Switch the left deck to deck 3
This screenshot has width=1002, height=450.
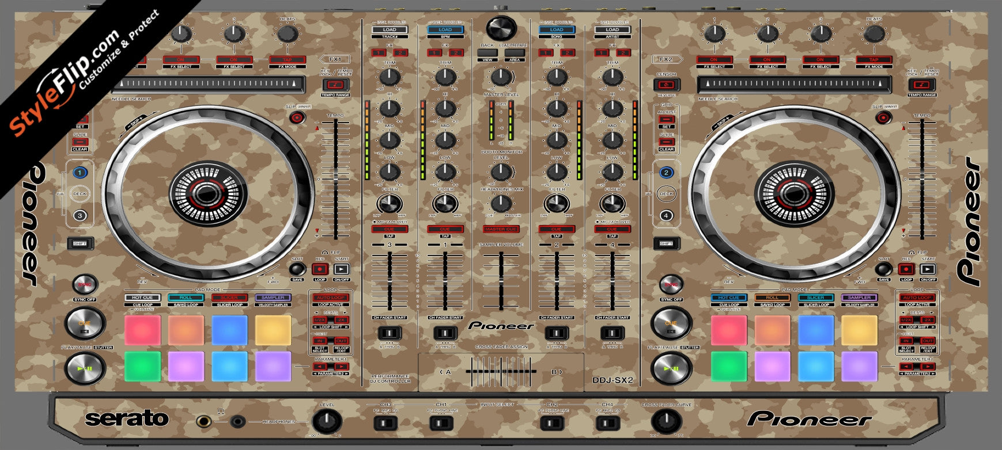click(x=80, y=216)
